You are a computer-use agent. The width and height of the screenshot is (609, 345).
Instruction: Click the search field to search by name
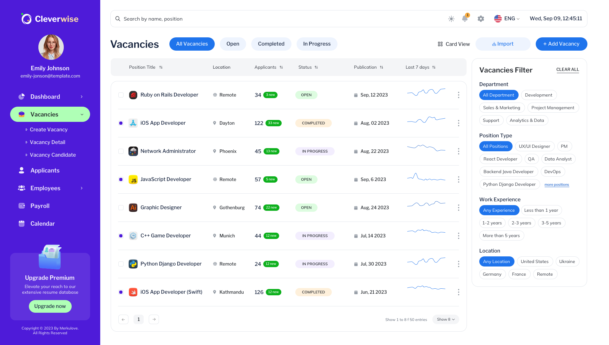[x=222, y=19]
